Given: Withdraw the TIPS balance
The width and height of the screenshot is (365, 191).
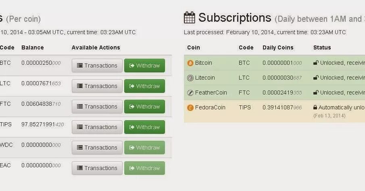Looking at the screenshot, I should [x=144, y=127].
